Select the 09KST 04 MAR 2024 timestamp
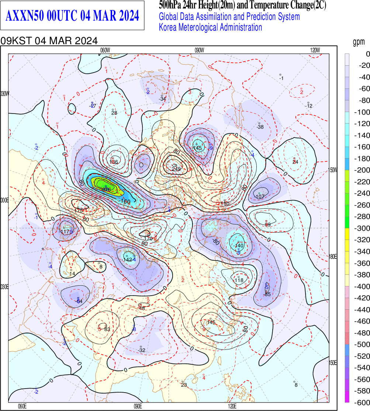 tap(49, 41)
